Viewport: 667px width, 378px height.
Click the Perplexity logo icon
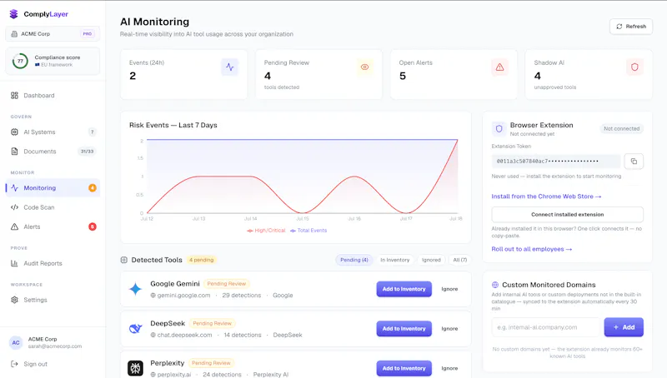(135, 368)
